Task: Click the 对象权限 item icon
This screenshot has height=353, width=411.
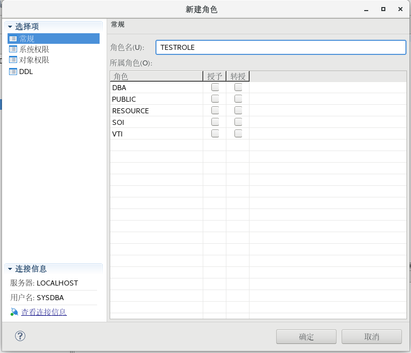Action: coord(14,60)
